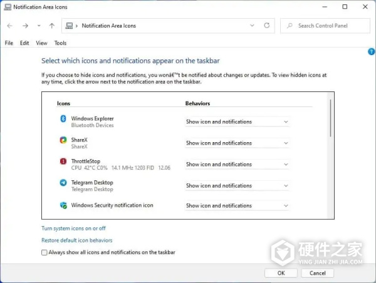
Task: Go back using the back arrow
Action: tap(9, 26)
